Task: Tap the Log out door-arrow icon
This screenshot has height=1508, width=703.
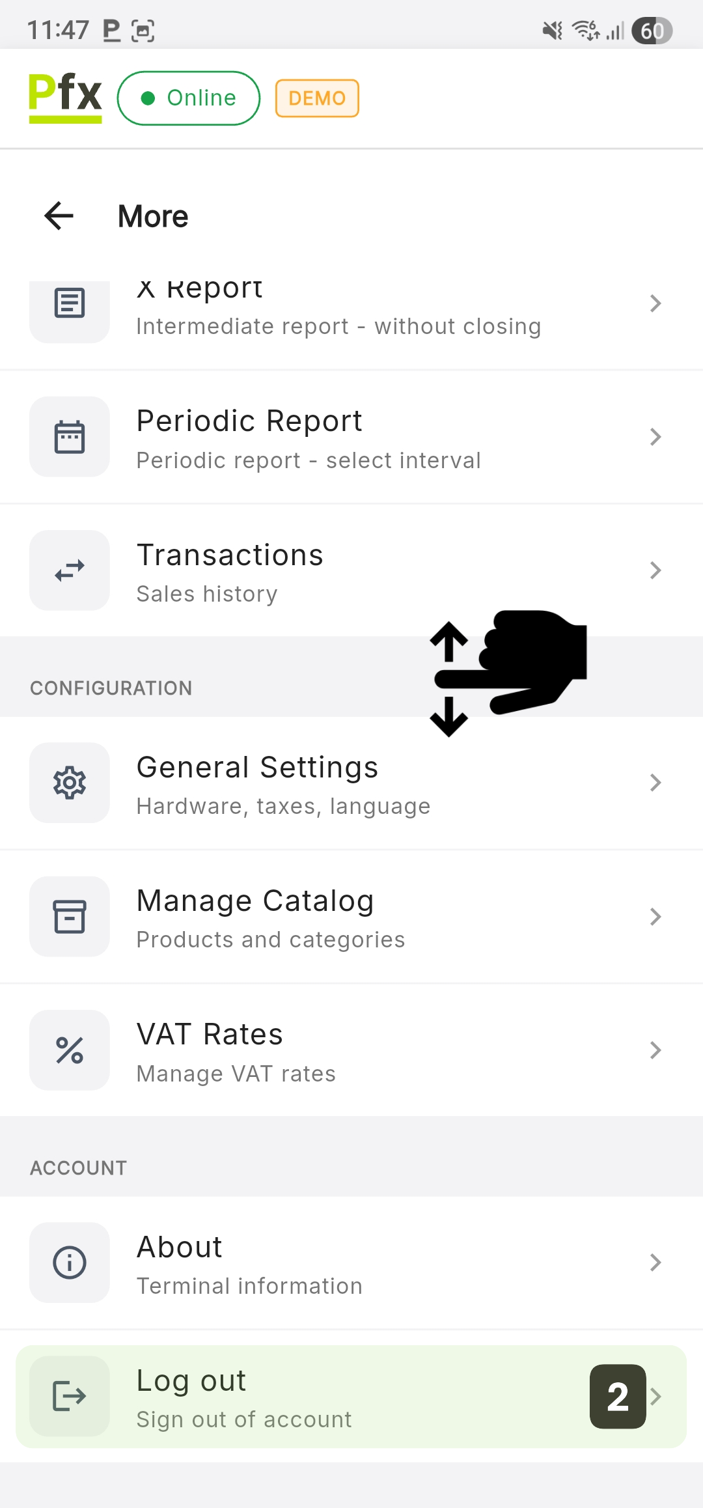Action: point(70,1396)
